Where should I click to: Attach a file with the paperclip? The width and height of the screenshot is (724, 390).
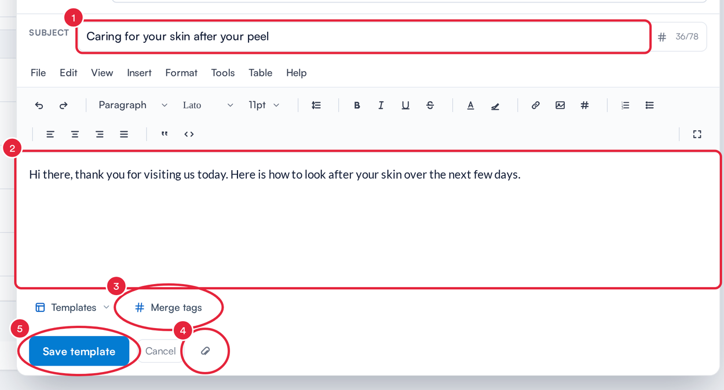[x=205, y=351]
